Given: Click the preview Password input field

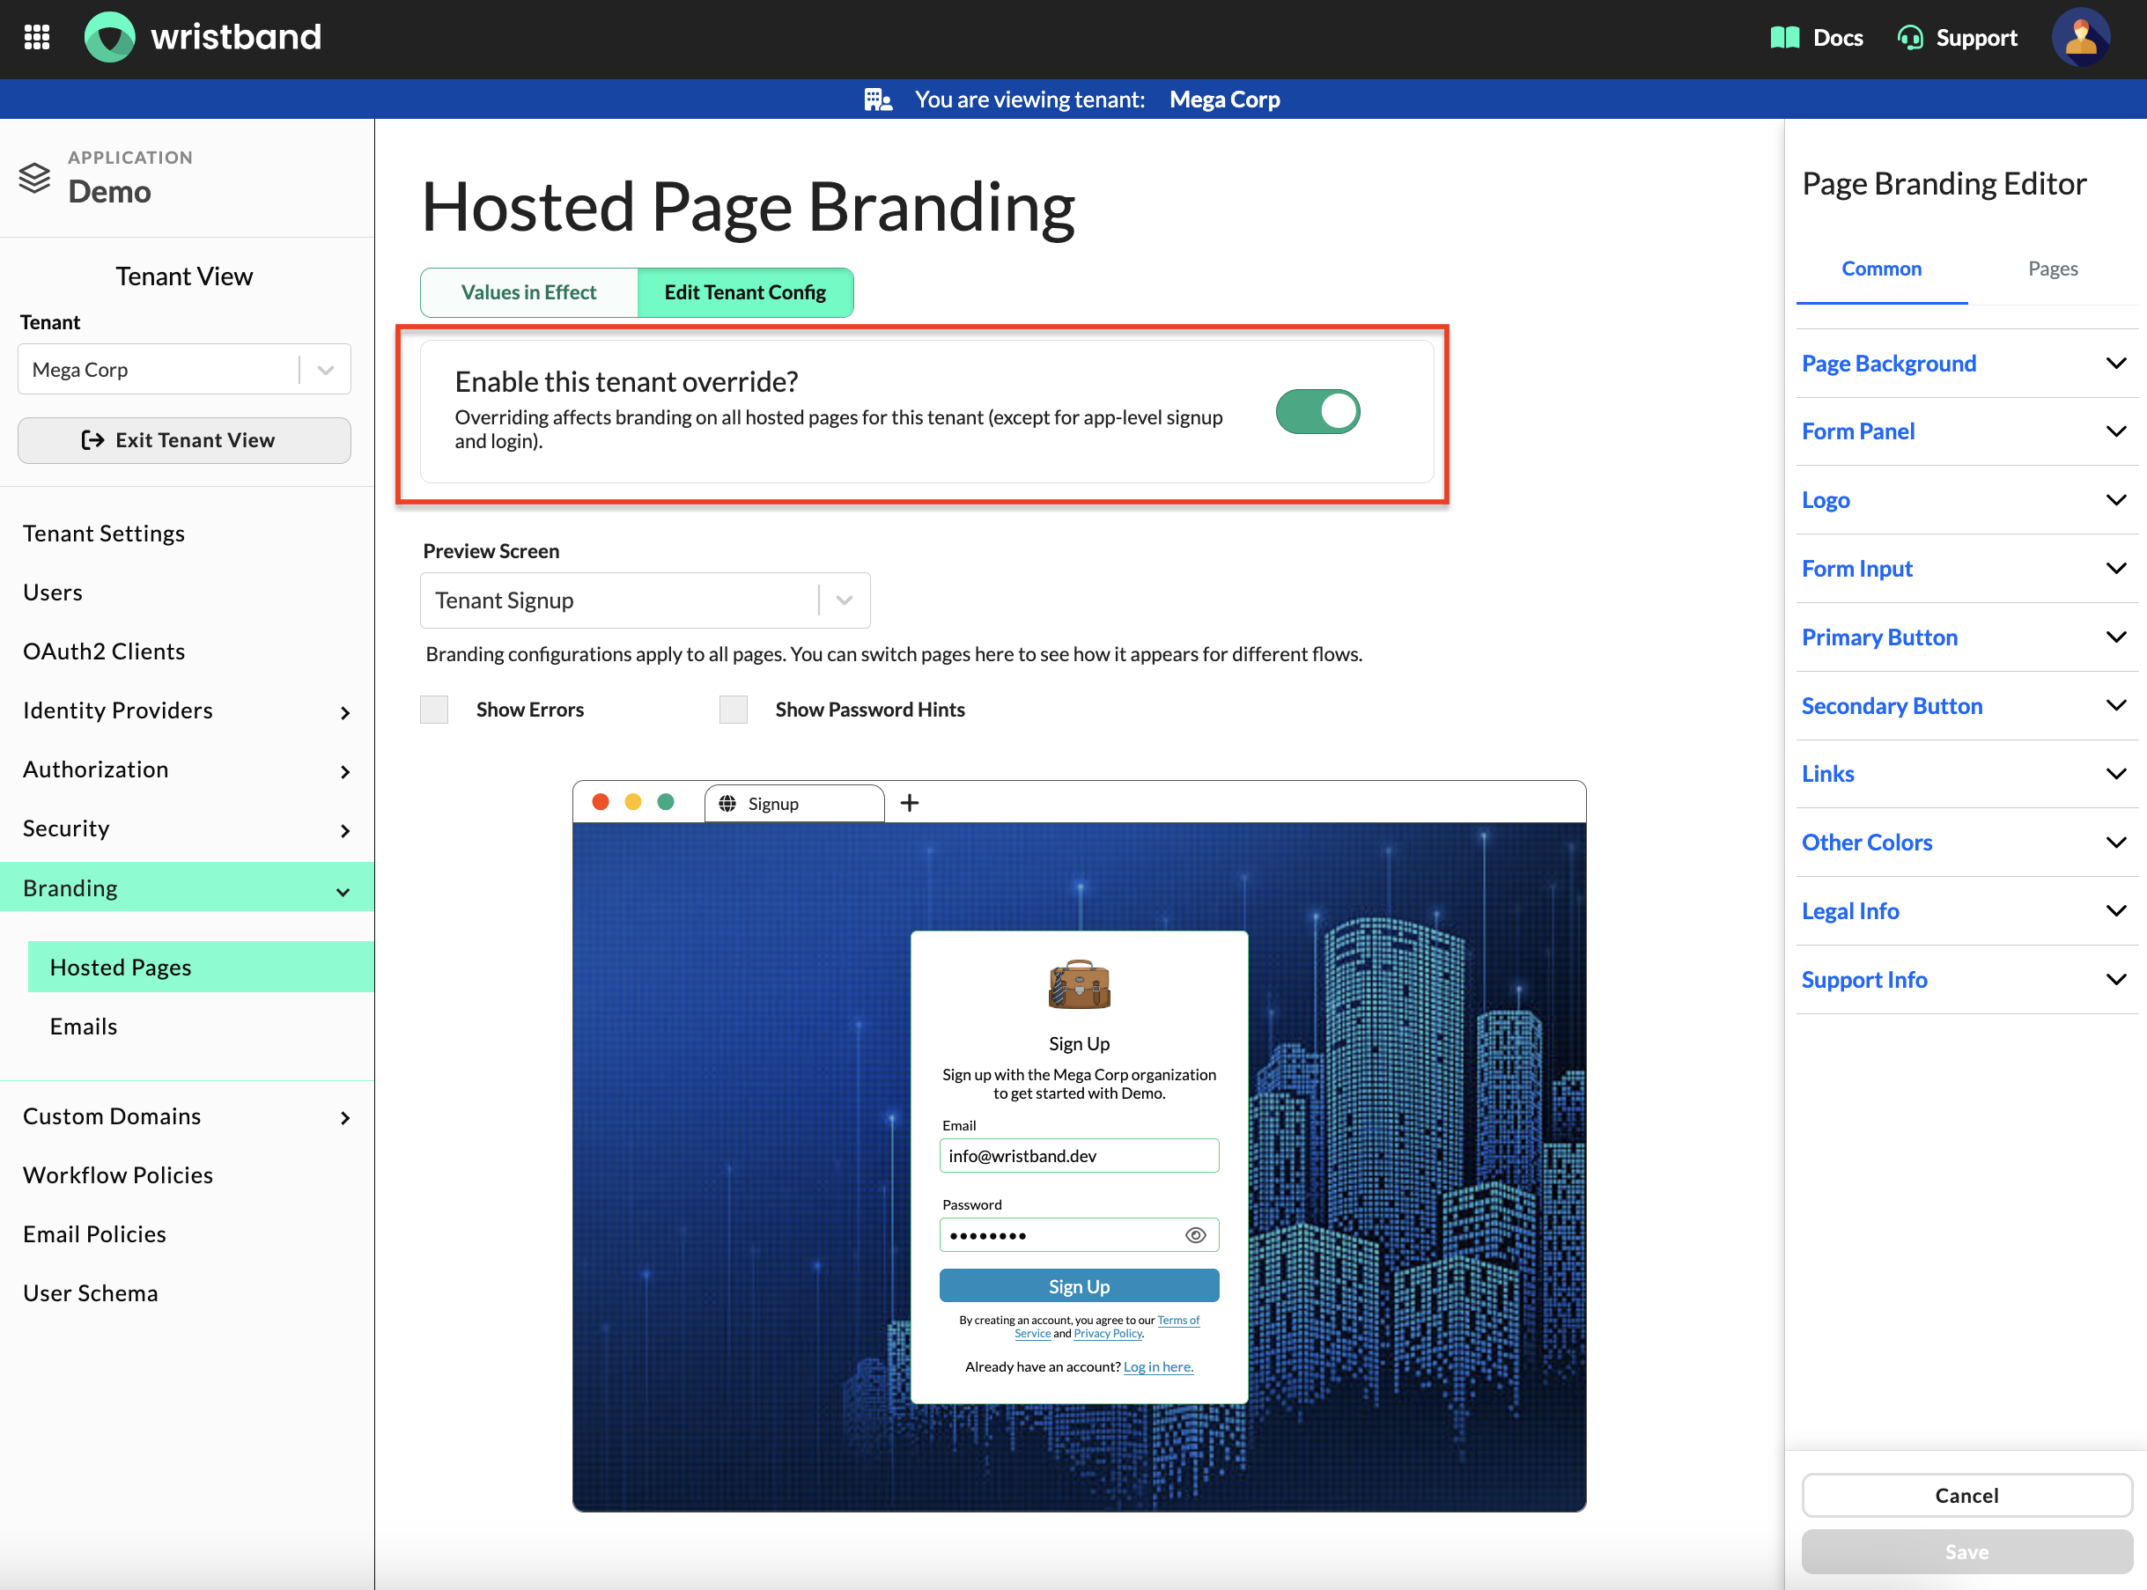Looking at the screenshot, I should (x=1080, y=1235).
